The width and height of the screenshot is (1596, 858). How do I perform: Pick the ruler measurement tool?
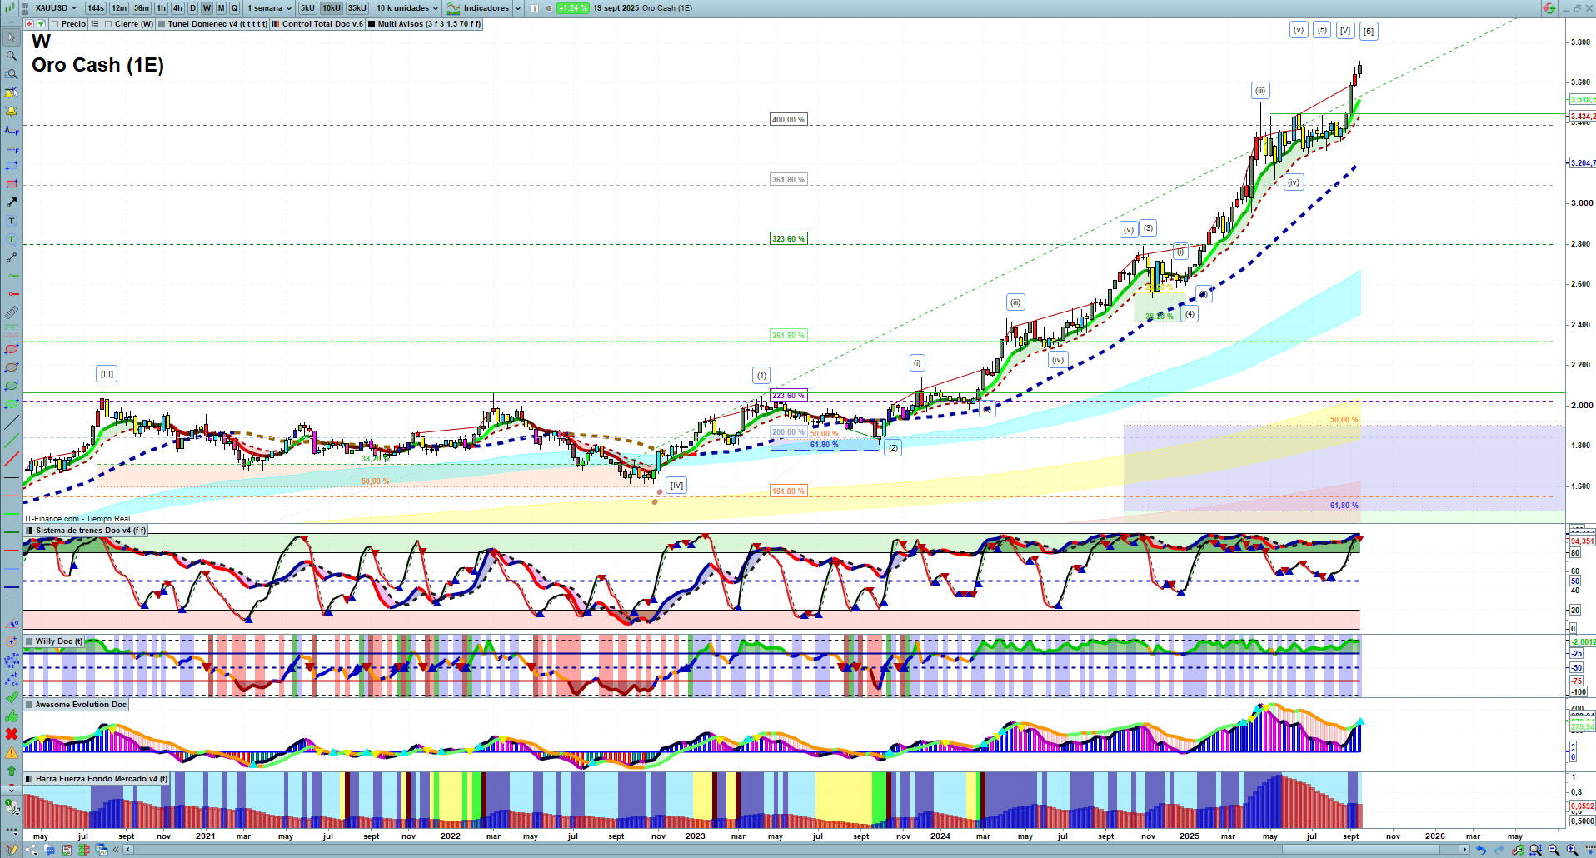[x=12, y=312]
